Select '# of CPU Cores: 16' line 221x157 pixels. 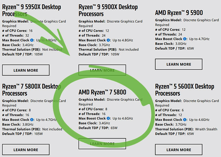(x=17, y=31)
